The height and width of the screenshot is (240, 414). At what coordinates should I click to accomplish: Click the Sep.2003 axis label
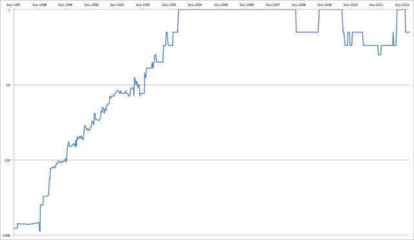(169, 5)
